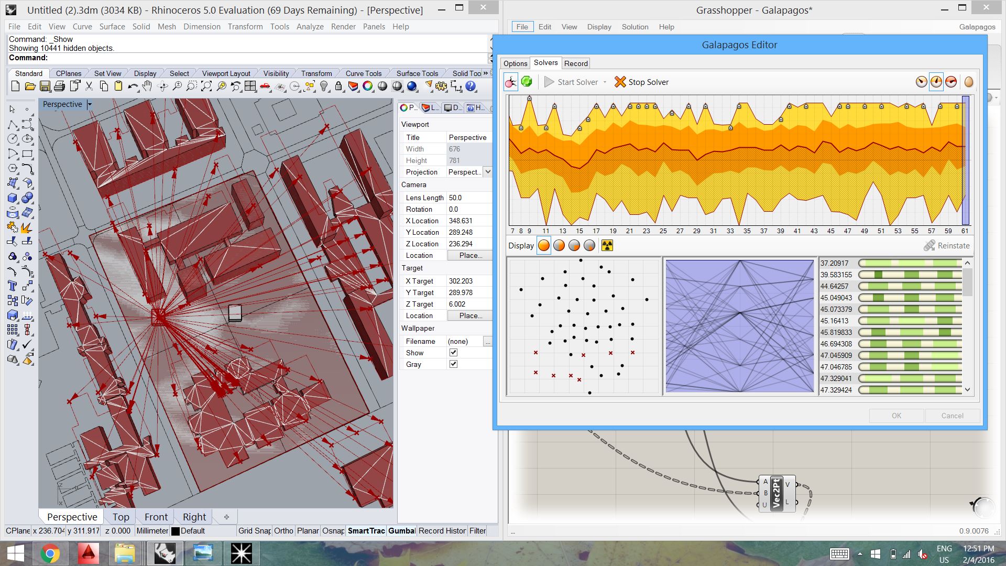Click the Layers icon in Rhino toolbar

click(353, 86)
